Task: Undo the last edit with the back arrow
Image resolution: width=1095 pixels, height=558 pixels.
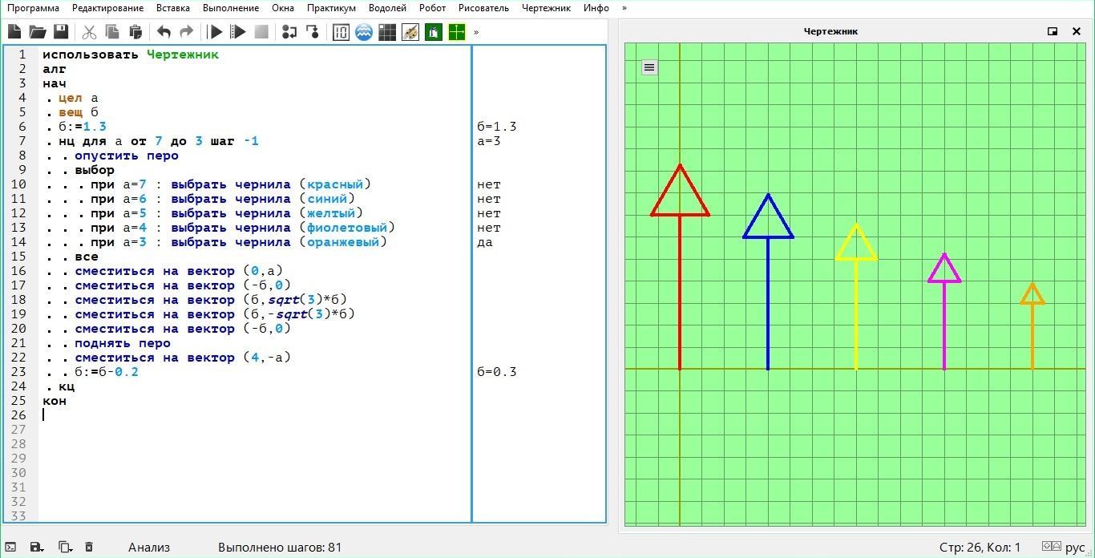Action: 164,32
